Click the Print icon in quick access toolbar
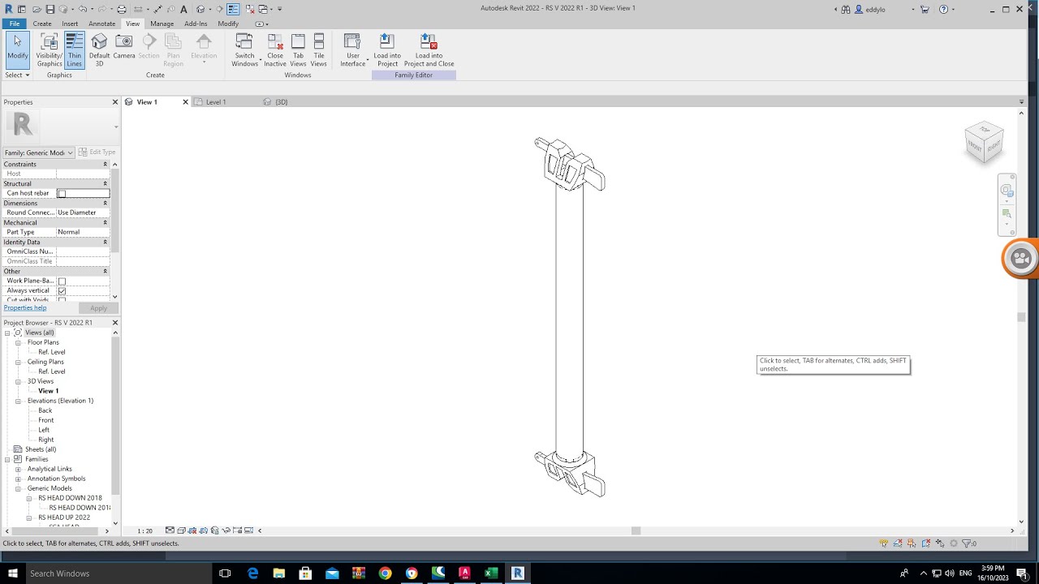1039x584 pixels. (122, 9)
